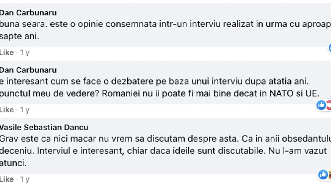
Task: Click the 1 y timestamp on the NATO comment
Action: [x=25, y=110]
